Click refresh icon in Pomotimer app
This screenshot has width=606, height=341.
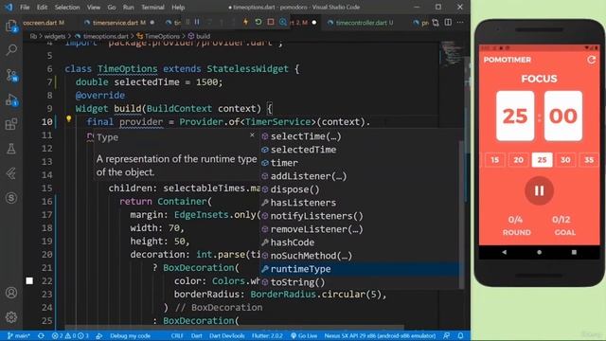point(591,60)
